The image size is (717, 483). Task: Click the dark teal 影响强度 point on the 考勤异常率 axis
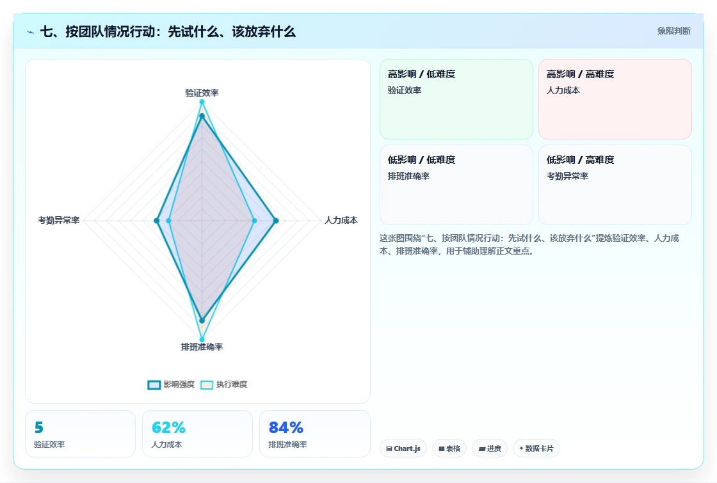(x=157, y=221)
